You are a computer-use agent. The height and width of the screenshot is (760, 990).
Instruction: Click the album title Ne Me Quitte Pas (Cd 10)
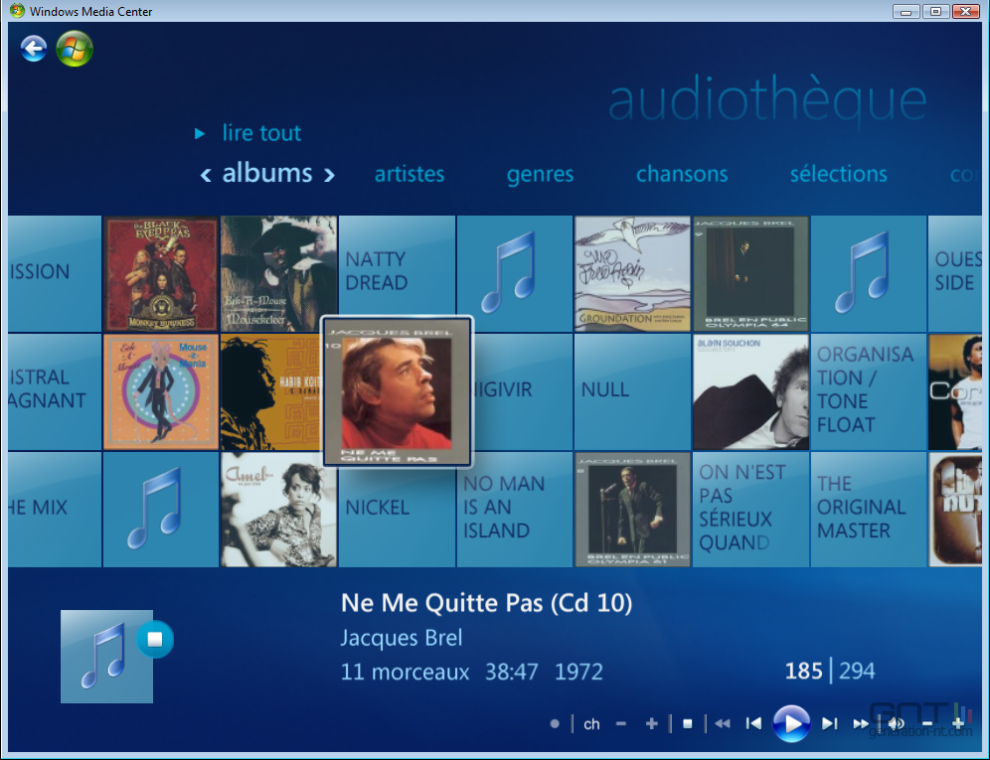coord(486,603)
